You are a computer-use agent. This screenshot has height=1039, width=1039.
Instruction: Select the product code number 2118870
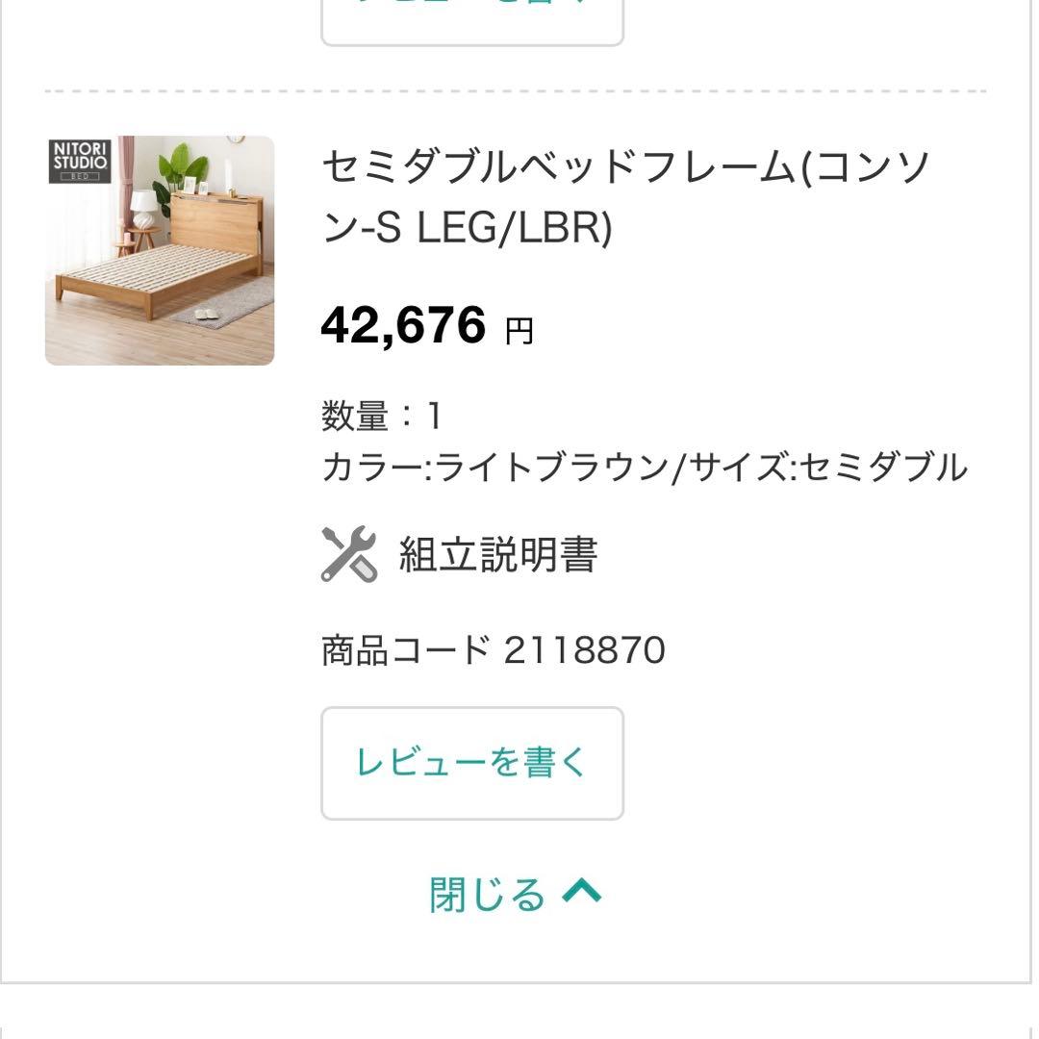coord(585,651)
